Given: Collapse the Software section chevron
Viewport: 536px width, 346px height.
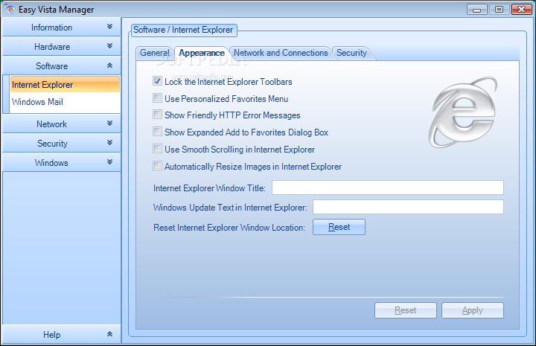Looking at the screenshot, I should (x=109, y=65).
